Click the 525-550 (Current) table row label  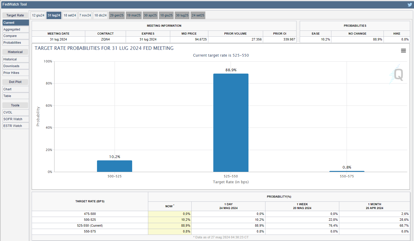90,225
